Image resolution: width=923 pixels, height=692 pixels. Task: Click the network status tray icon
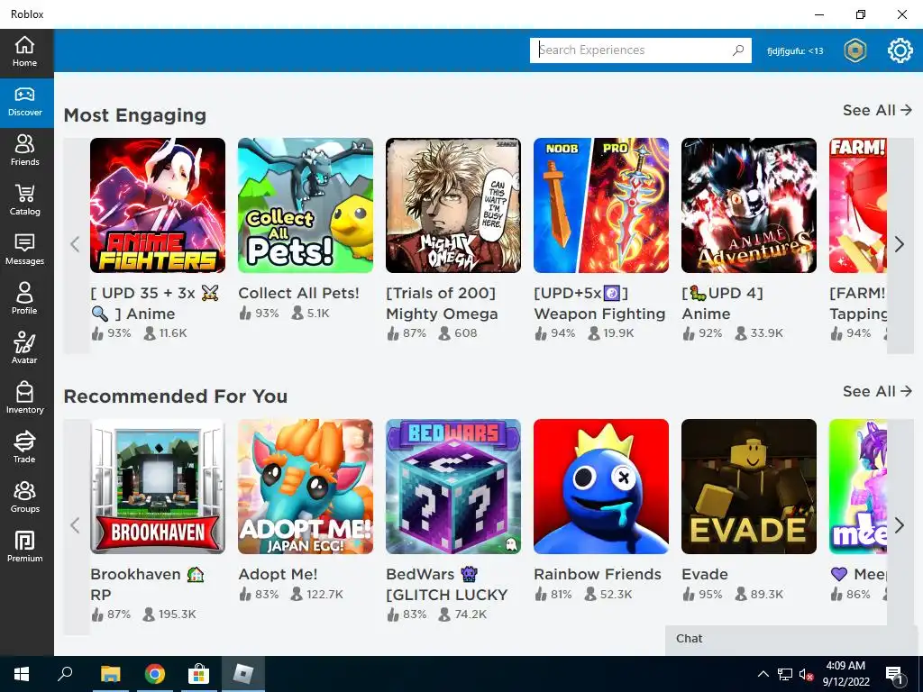pos(785,674)
